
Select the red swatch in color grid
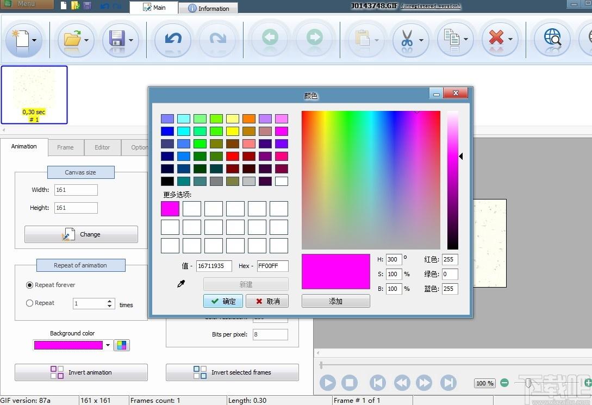[x=233, y=156]
